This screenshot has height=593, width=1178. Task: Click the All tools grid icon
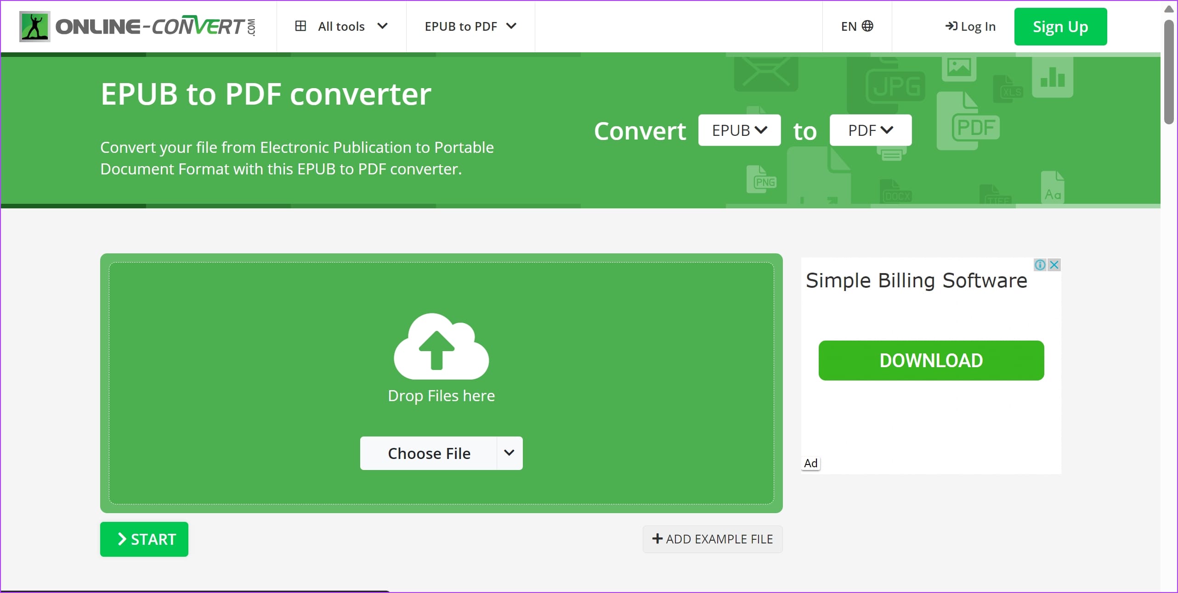click(301, 26)
